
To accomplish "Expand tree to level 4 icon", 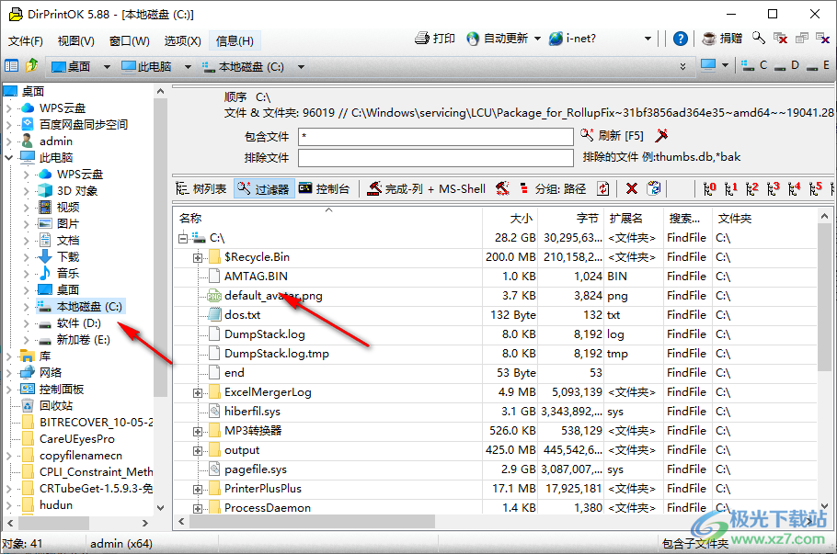I will coord(795,188).
